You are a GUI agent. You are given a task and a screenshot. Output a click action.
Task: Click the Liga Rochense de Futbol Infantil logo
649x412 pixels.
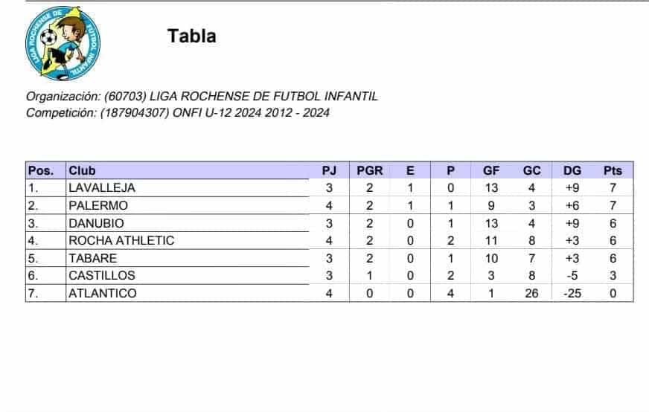click(x=63, y=43)
